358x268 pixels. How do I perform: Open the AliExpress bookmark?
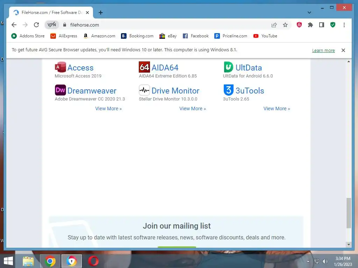(x=64, y=36)
